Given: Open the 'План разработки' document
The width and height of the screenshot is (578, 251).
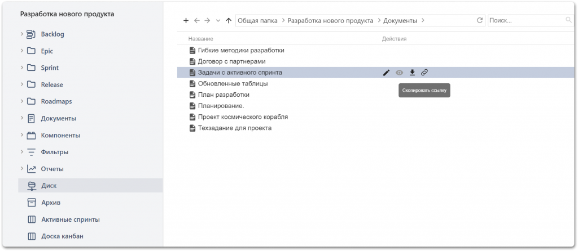Looking at the screenshot, I should click(x=224, y=95).
